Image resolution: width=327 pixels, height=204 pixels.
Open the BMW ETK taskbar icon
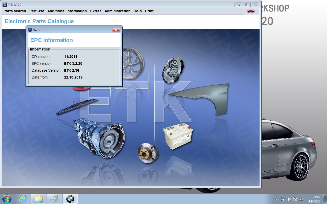[70, 199]
